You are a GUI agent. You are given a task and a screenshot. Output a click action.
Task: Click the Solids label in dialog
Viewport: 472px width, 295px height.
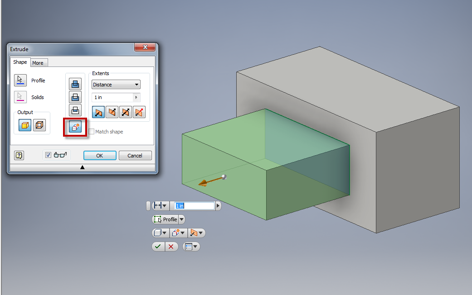coord(38,97)
